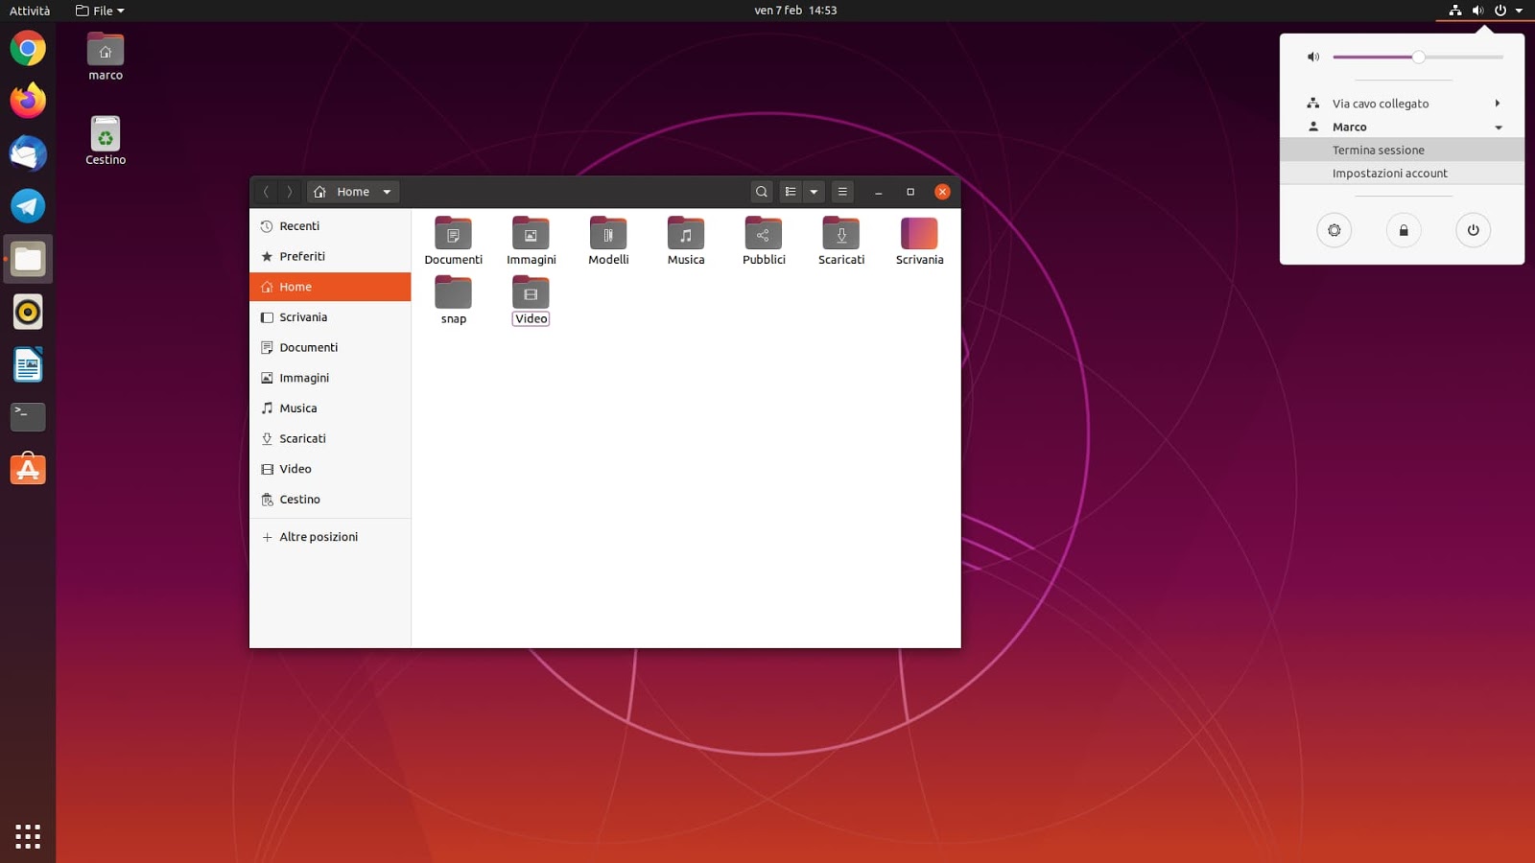Choose Termina sessione to log out
1535x863 pixels.
click(1402, 150)
